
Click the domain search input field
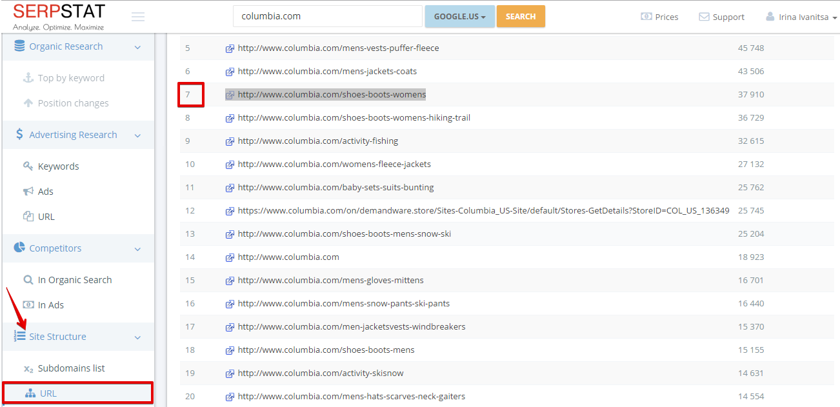328,16
